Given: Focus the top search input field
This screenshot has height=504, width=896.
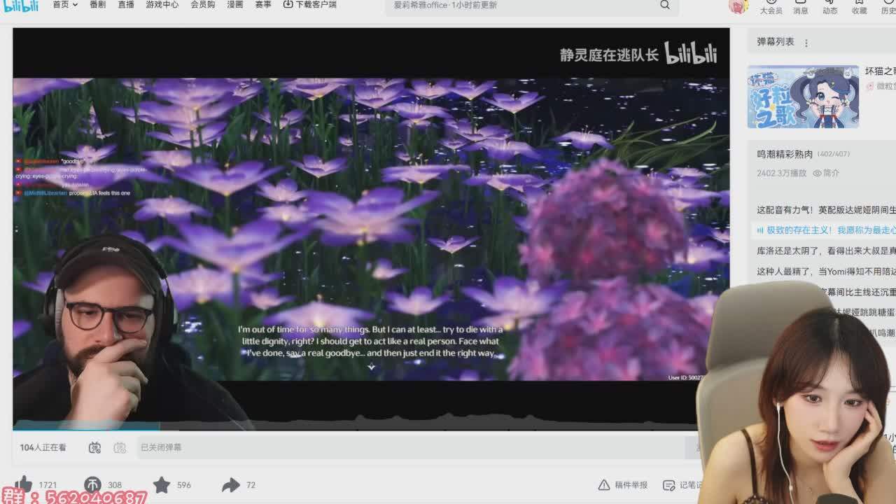Looking at the screenshot, I should tap(521, 6).
